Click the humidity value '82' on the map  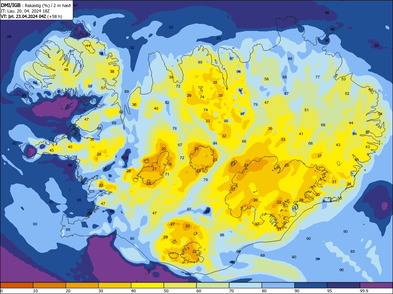(167, 102)
